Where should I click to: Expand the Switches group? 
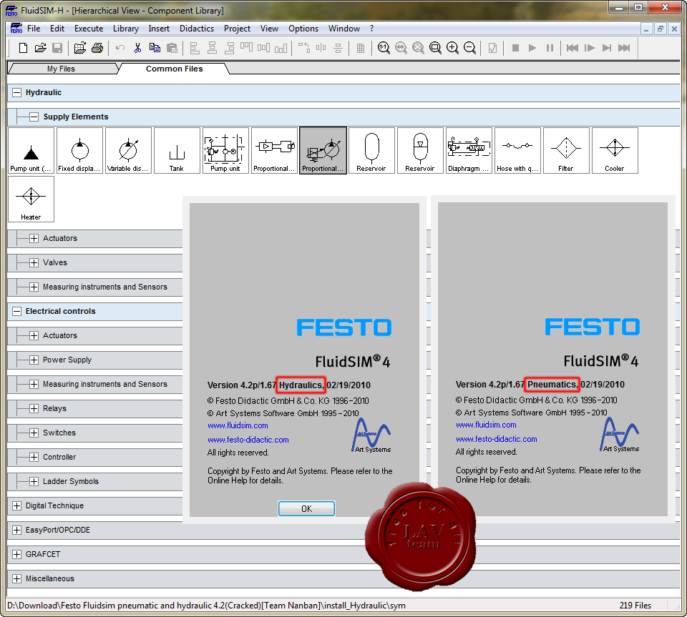[x=34, y=433]
